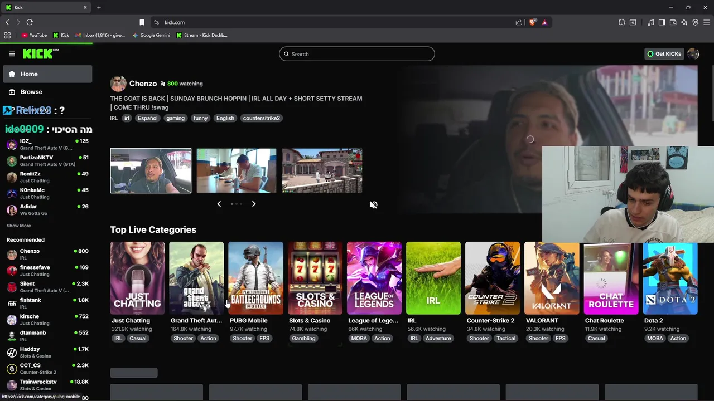
Task: Open the Brave Wallet icon
Action: 673,22
